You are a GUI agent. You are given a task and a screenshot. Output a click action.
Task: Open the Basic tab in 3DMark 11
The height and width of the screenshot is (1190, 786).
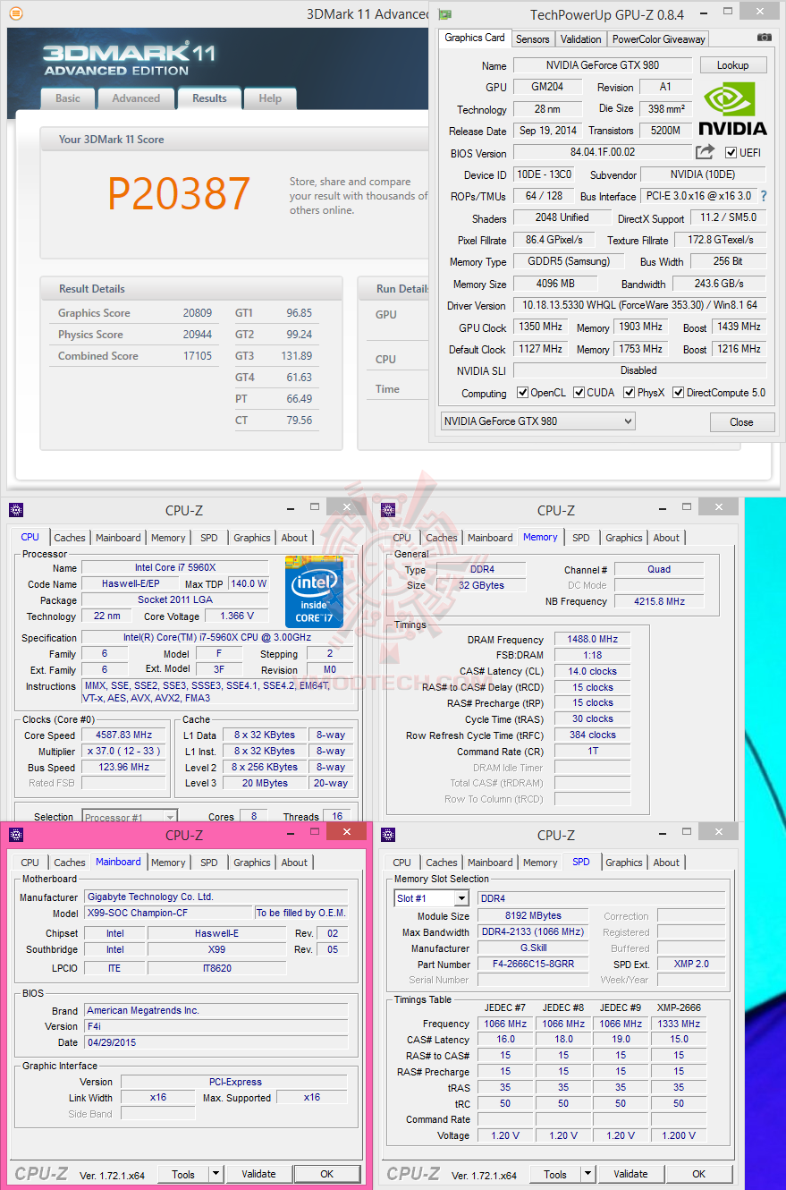(68, 98)
